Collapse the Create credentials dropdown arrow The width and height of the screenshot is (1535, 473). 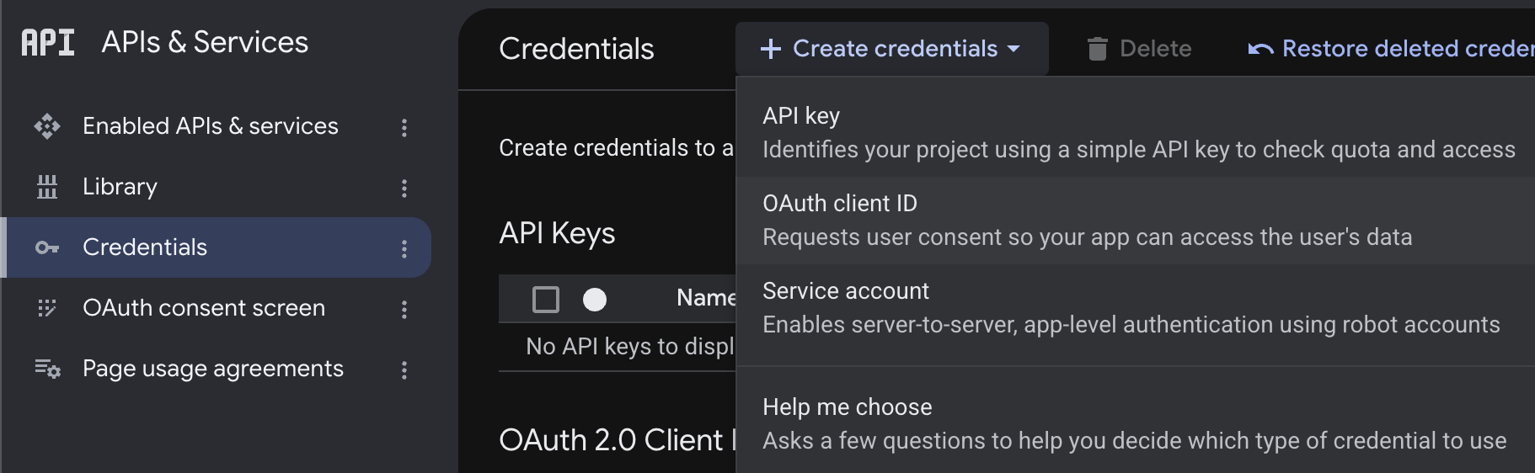coord(1014,49)
